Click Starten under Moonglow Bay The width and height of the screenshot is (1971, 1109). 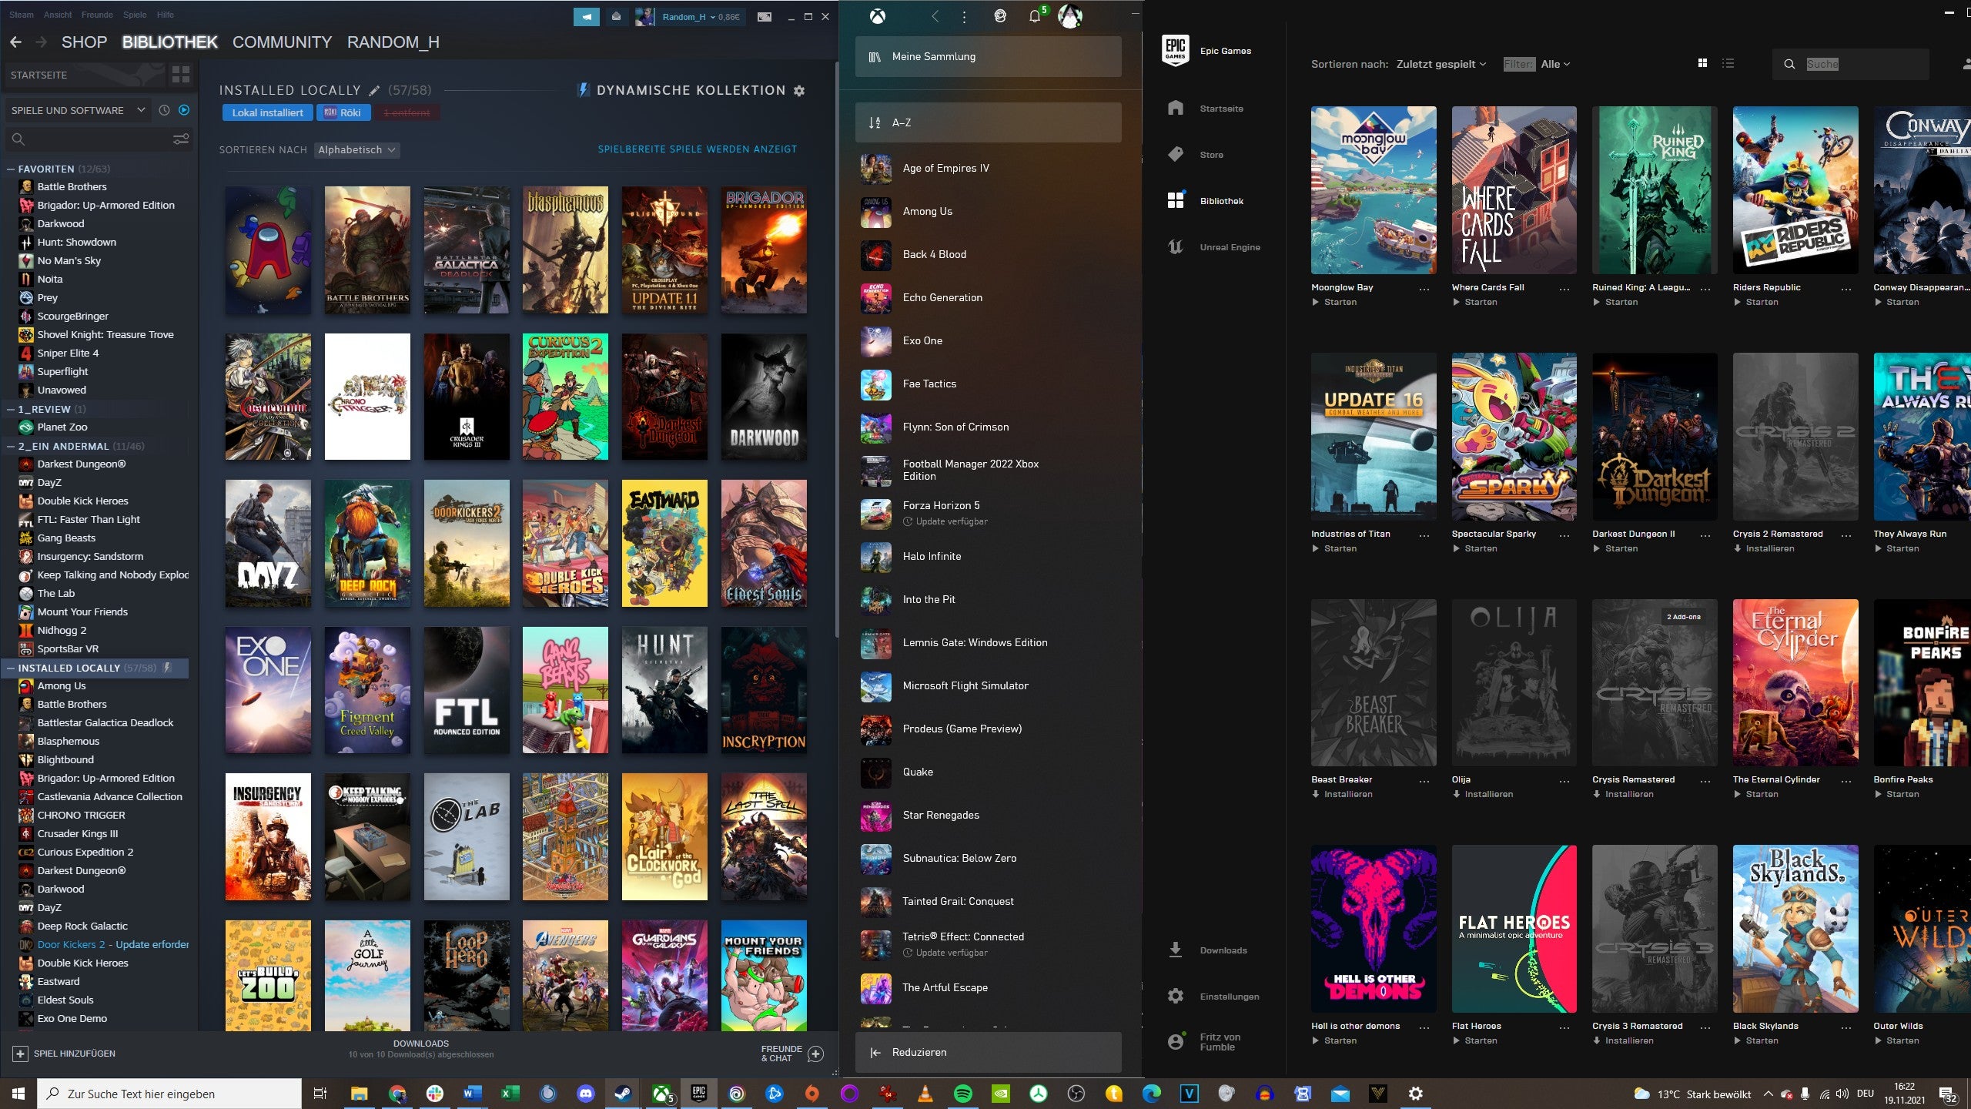click(x=1334, y=302)
